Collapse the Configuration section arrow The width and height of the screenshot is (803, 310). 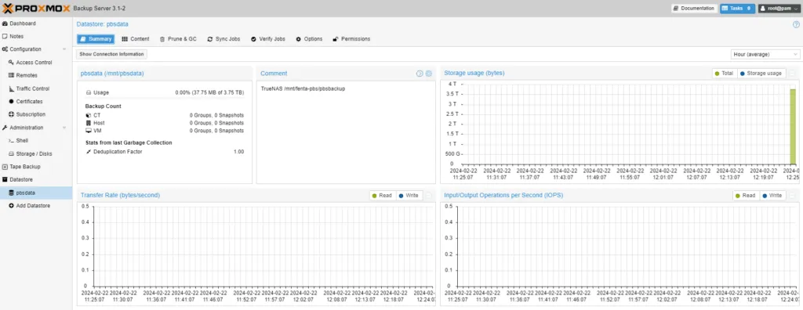tap(64, 49)
